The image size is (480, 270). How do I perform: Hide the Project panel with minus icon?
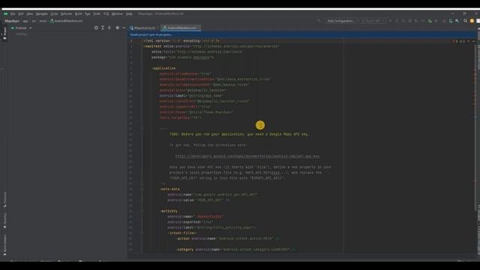click(124, 28)
